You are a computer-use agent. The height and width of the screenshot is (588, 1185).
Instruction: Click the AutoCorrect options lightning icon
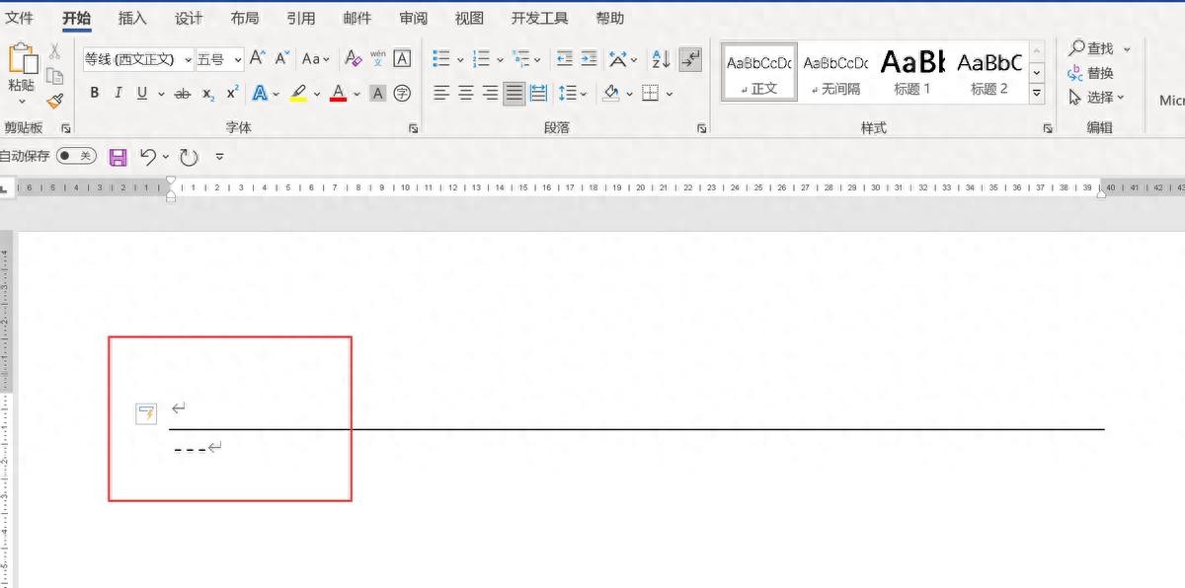click(146, 413)
